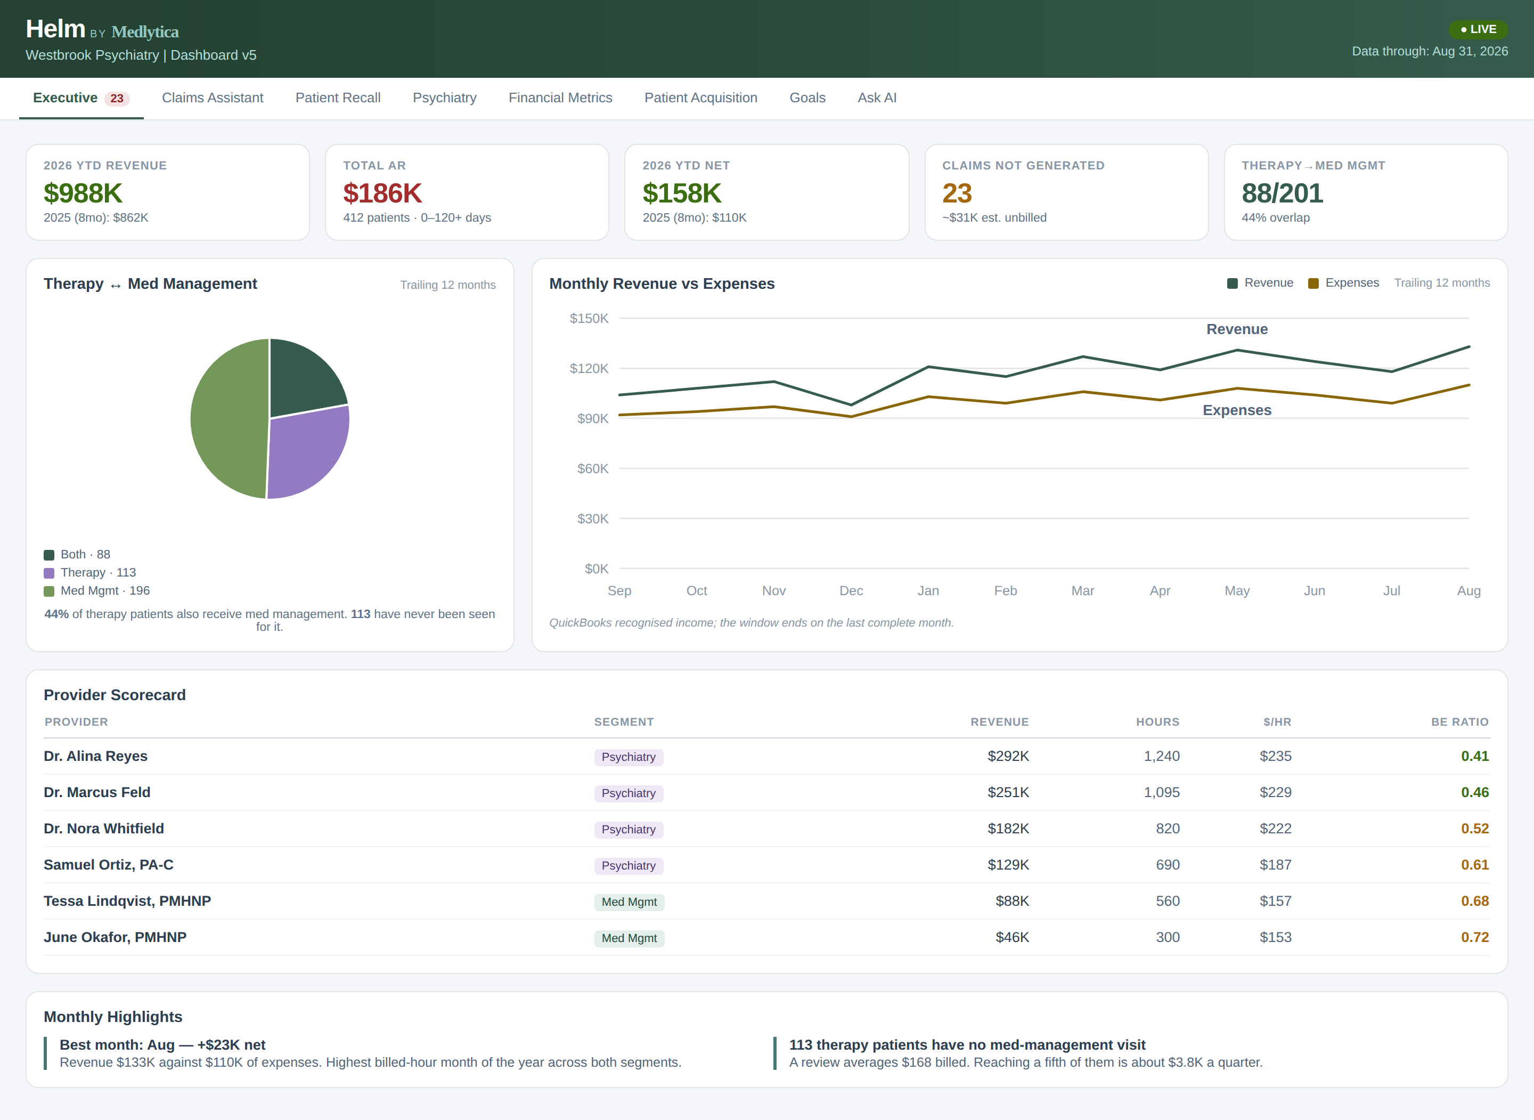Open the Patient Acquisition tab
Image resolution: width=1534 pixels, height=1120 pixels.
[x=700, y=98]
